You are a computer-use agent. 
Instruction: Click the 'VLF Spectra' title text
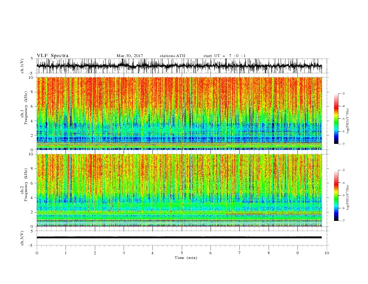point(53,56)
